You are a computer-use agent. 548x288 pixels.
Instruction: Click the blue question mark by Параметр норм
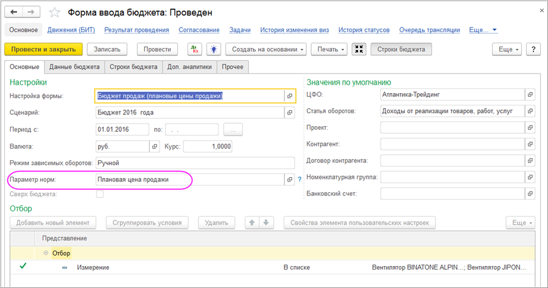300,180
